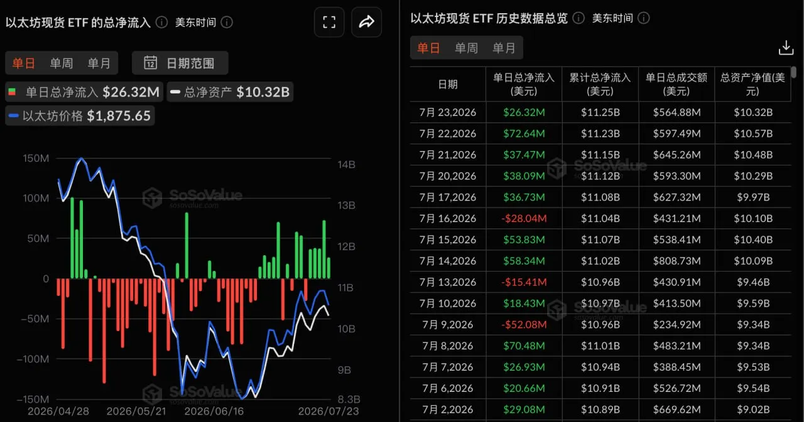The image size is (804, 422).
Task: Click the 7月 23,2026 date cell
Action: (x=448, y=113)
